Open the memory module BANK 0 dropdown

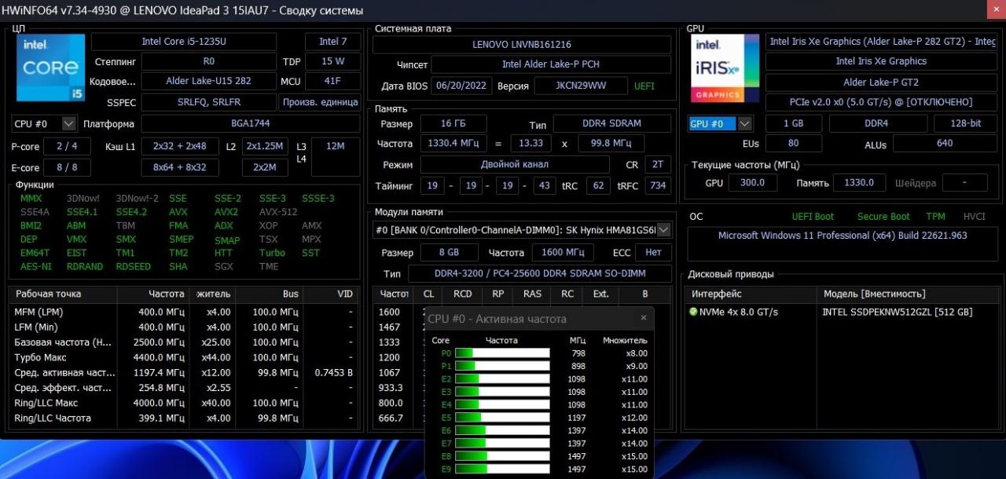pos(663,229)
